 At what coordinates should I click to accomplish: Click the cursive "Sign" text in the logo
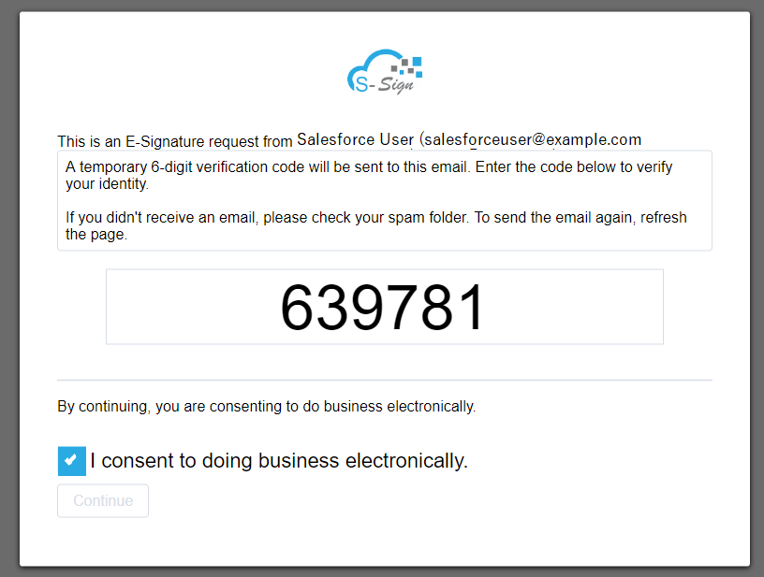coord(396,85)
